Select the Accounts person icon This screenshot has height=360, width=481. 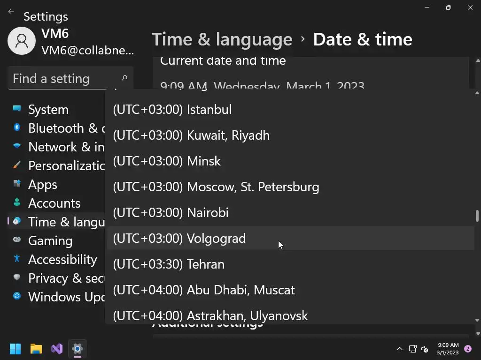click(x=17, y=202)
